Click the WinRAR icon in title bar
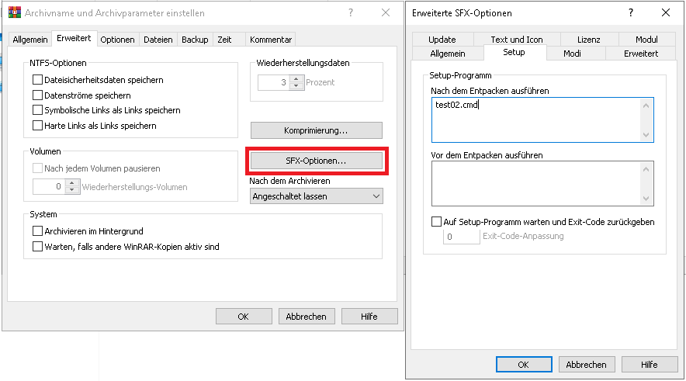Image resolution: width=686 pixels, height=381 pixels. tap(14, 13)
